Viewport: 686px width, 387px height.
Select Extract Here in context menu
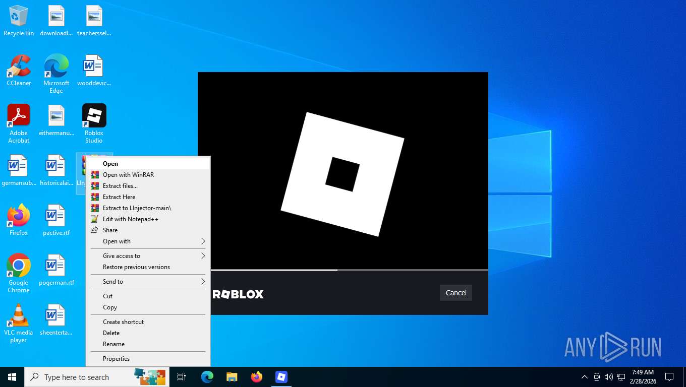(x=148, y=197)
